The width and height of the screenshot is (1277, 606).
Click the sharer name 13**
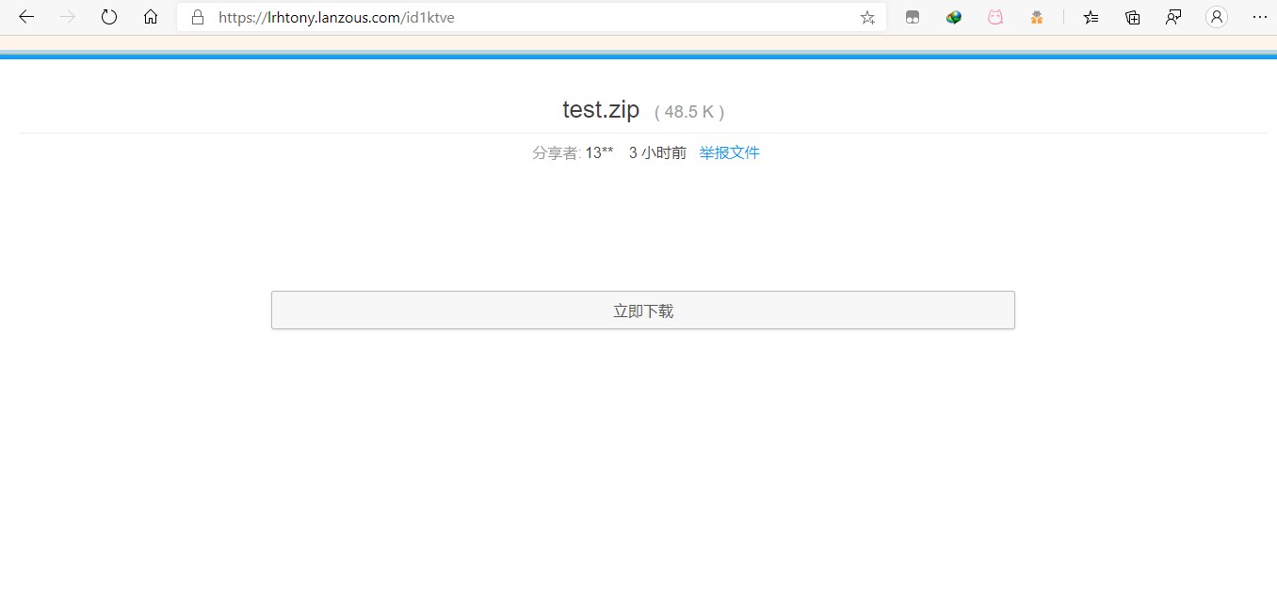click(599, 152)
